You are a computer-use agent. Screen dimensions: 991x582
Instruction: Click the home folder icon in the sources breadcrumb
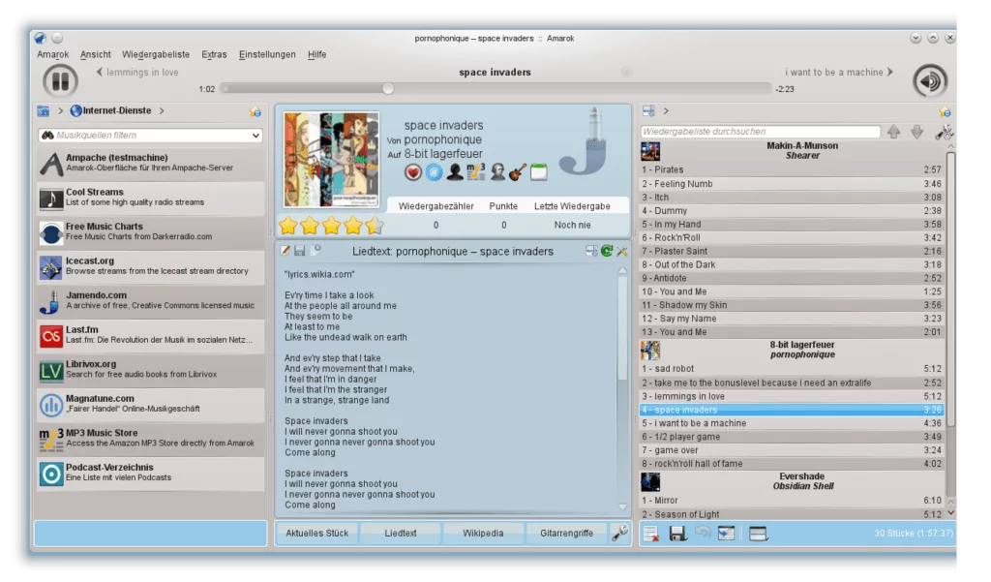pos(43,110)
